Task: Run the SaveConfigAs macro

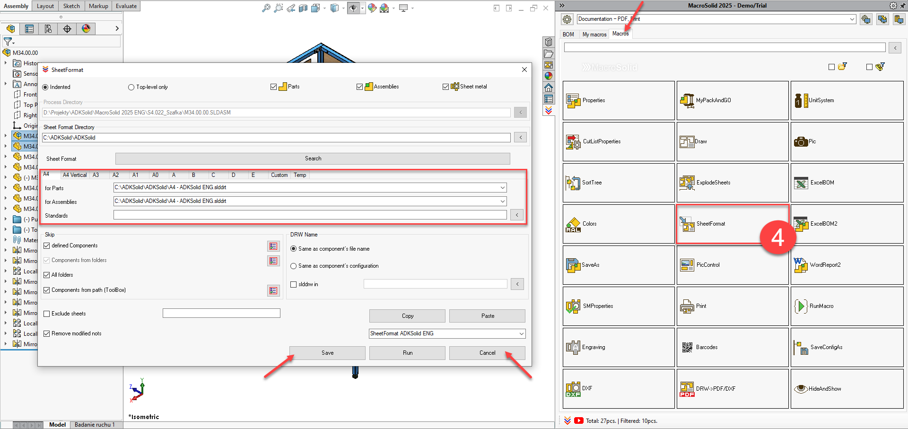Action: (847, 347)
